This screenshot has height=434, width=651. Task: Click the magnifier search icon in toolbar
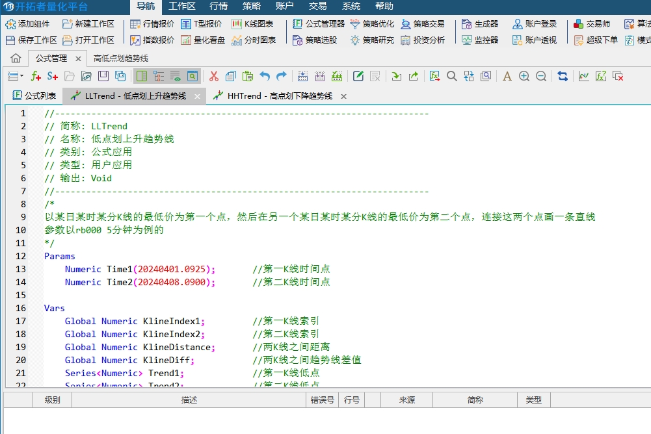coord(452,76)
